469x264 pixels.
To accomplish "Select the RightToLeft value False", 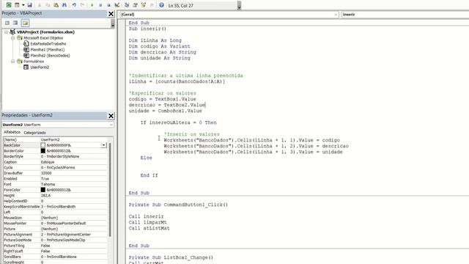I will coord(45,251).
